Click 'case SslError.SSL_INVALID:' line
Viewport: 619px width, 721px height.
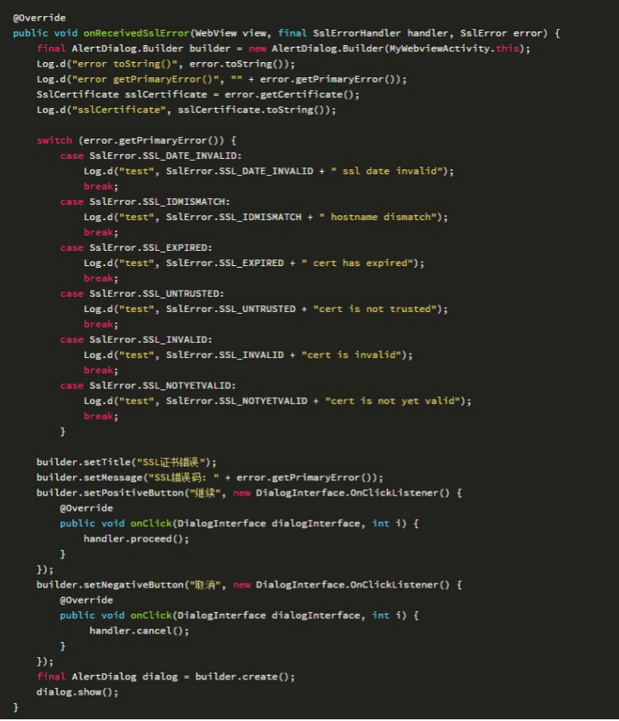coord(136,340)
